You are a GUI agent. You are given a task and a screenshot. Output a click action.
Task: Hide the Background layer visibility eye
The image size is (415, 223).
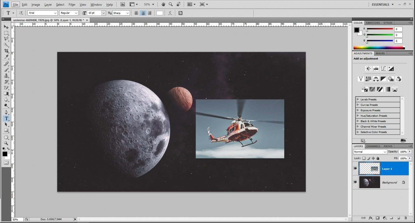coord(355,182)
